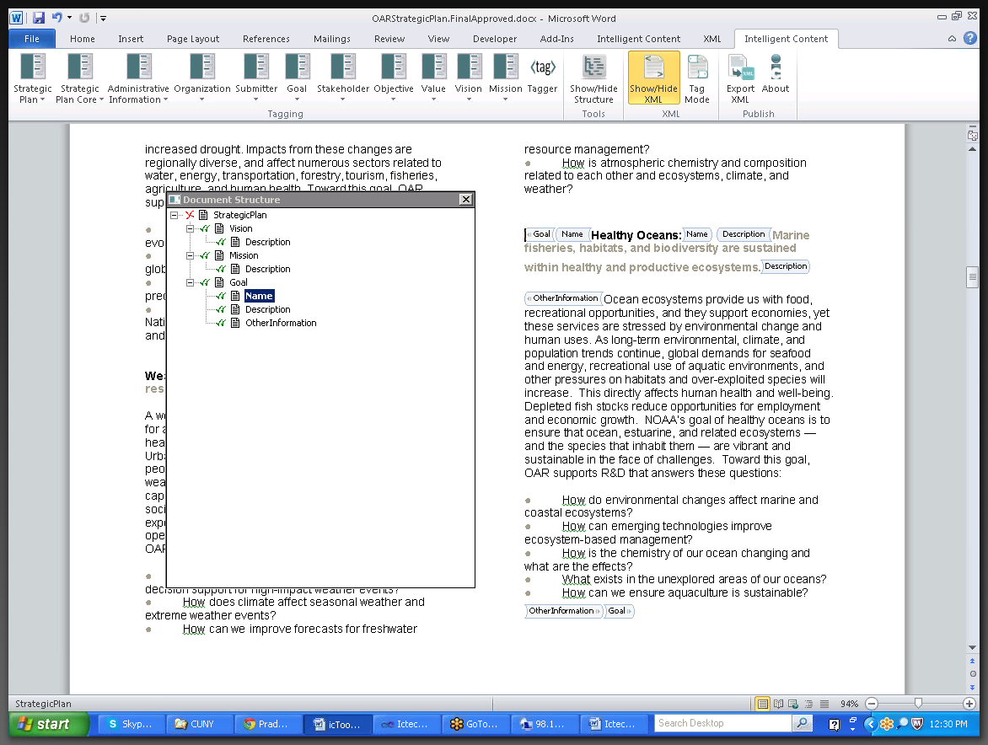This screenshot has width=988, height=745.
Task: Click the Search Desktop input field
Action: 722,723
